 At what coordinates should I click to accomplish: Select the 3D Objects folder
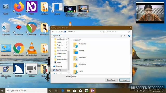[79, 45]
